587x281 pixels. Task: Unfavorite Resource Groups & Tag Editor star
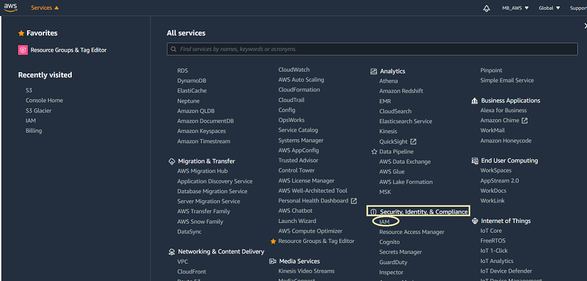(273, 241)
